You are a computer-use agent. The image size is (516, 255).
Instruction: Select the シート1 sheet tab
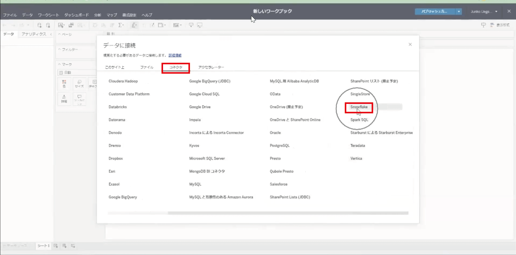click(x=44, y=246)
